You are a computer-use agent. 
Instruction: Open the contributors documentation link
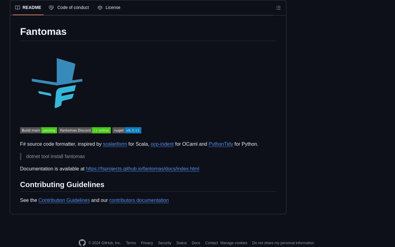pyautogui.click(x=139, y=200)
